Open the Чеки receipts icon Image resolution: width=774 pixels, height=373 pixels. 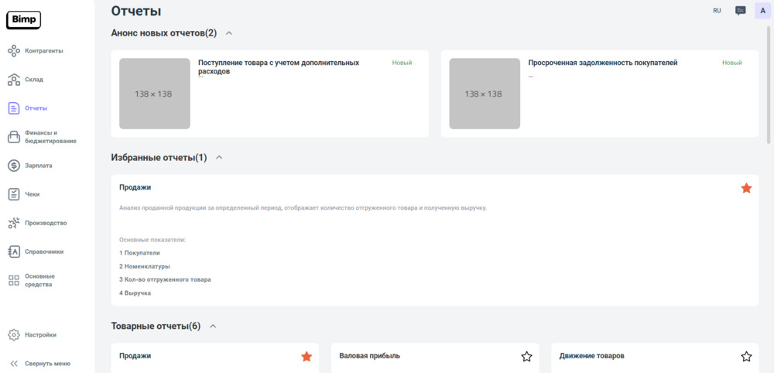coord(14,194)
